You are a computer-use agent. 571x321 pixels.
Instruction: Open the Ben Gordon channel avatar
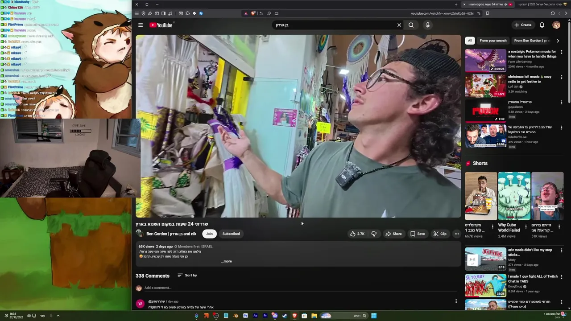click(139, 234)
